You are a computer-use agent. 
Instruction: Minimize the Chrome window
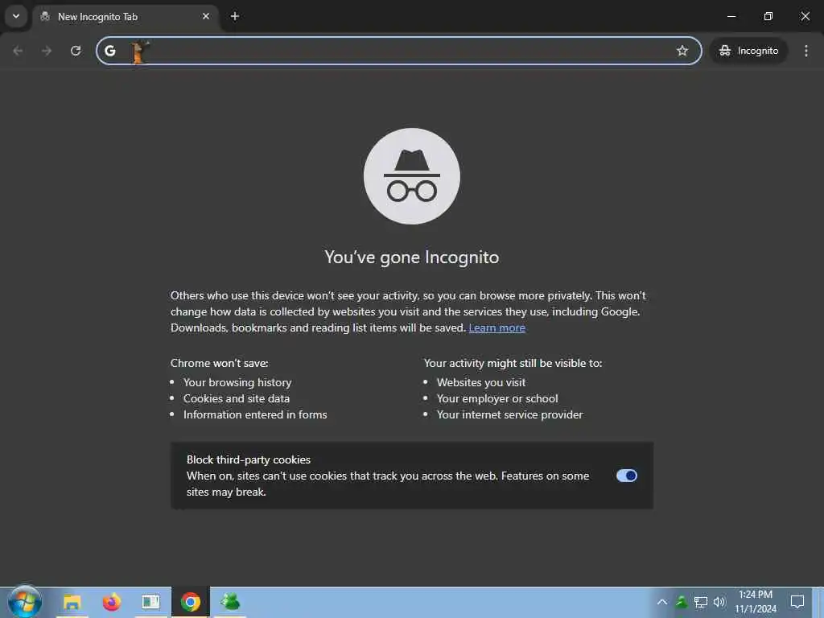731,16
